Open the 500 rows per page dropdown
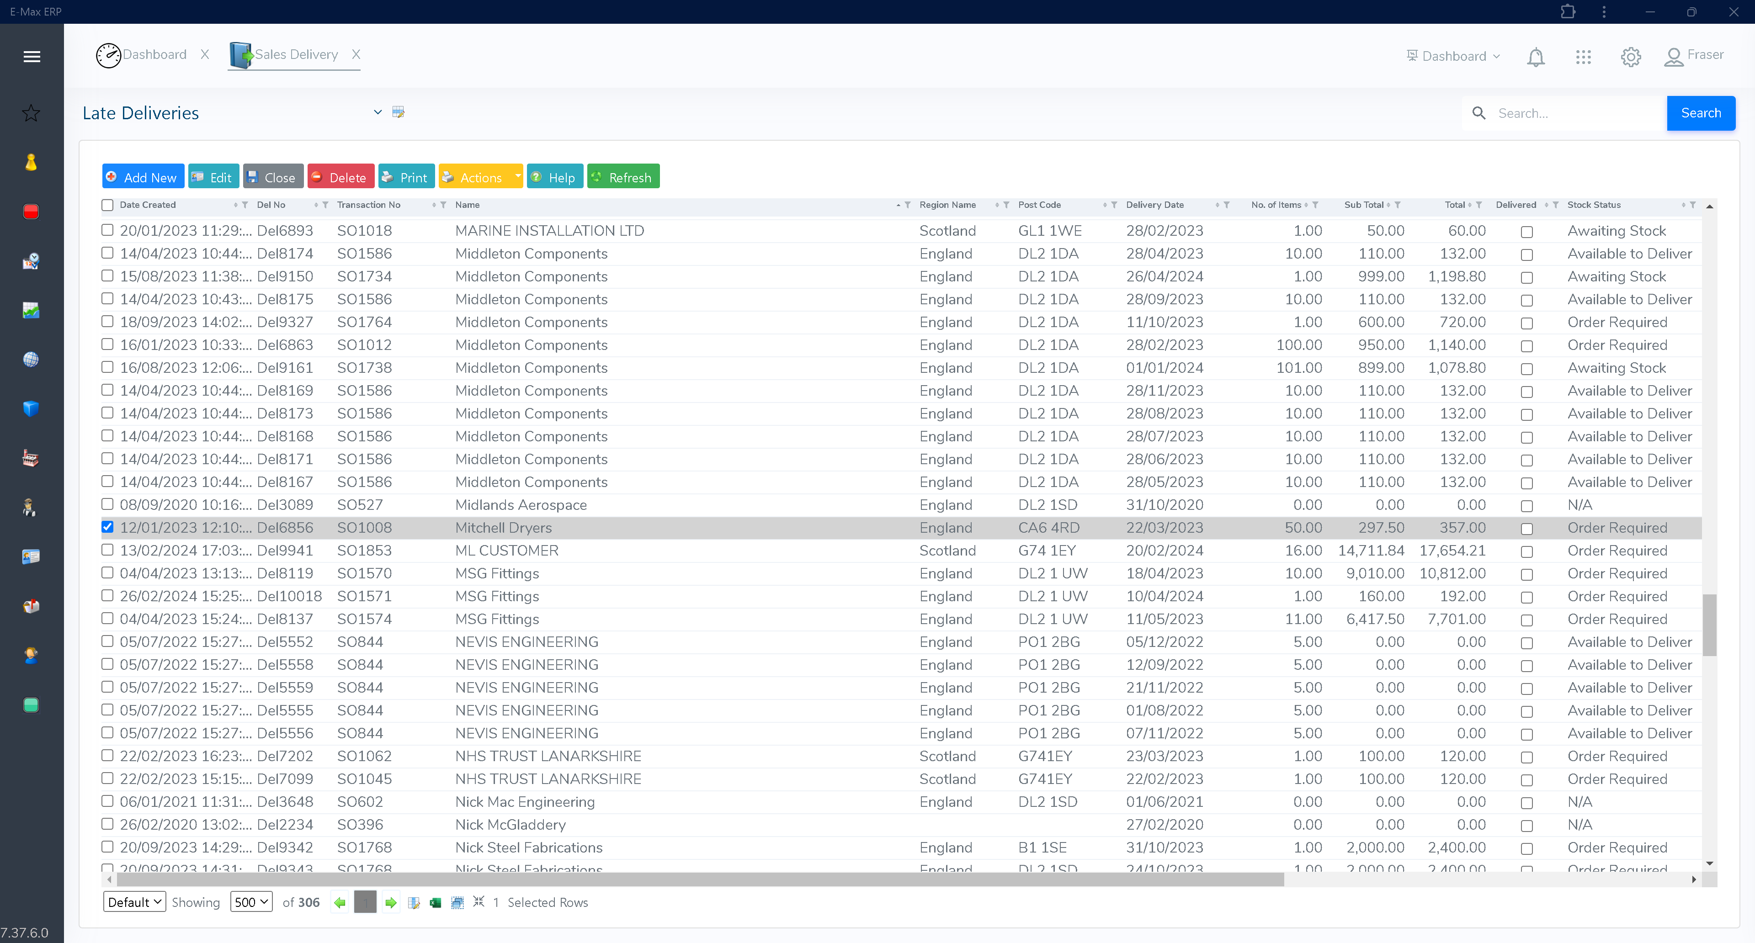 point(251,901)
